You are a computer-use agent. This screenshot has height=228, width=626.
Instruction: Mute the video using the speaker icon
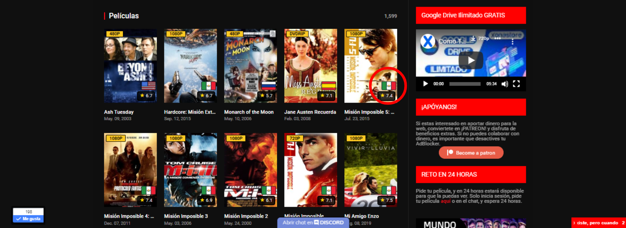(x=505, y=84)
